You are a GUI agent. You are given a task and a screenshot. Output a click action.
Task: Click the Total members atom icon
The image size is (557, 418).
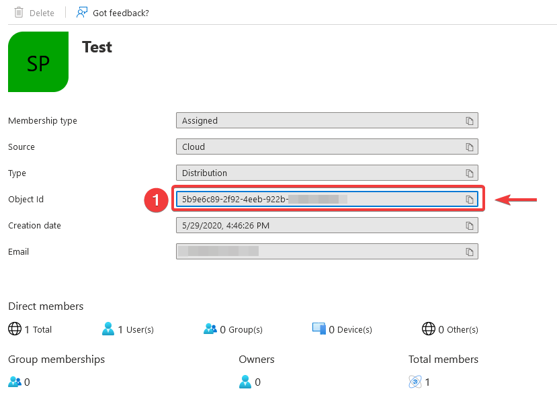[415, 382]
